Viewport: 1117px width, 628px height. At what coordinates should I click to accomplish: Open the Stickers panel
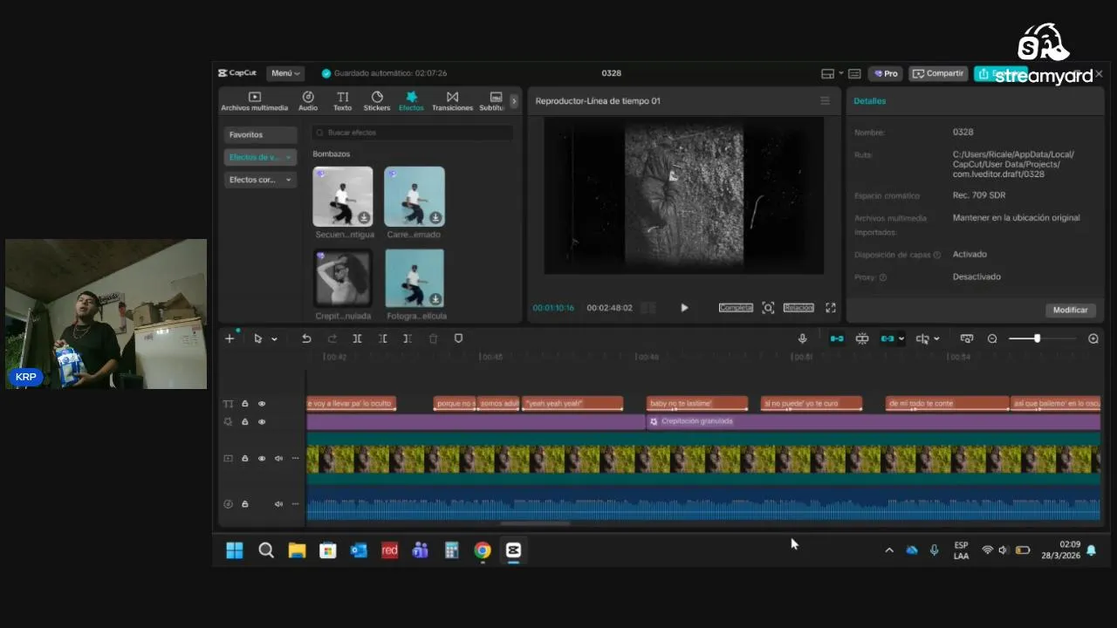(x=377, y=101)
